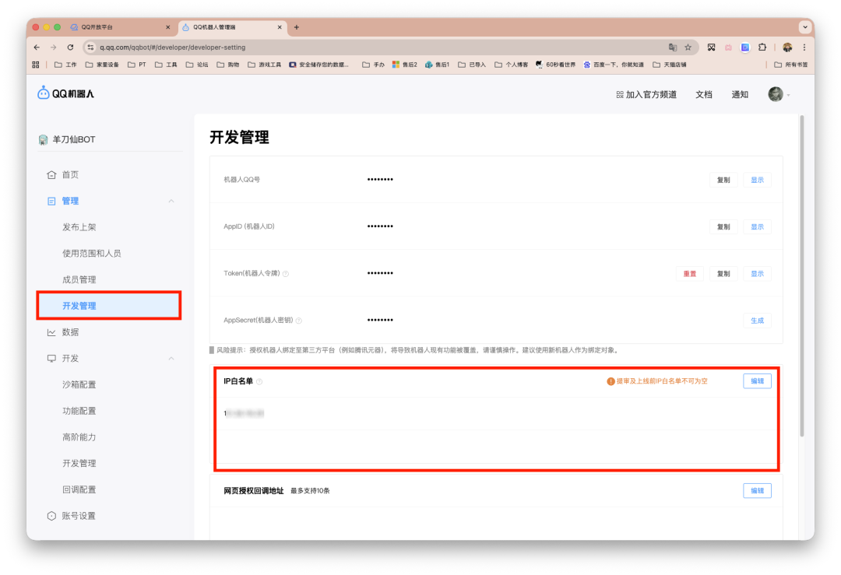This screenshot has height=575, width=841.
Task: Reveal the hidden Token 显示 toggle
Action: [756, 273]
